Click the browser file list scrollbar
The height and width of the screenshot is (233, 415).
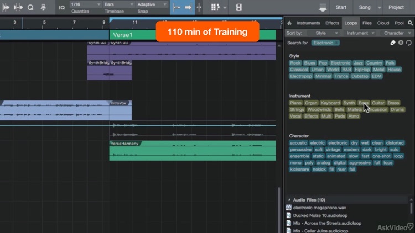click(x=411, y=208)
